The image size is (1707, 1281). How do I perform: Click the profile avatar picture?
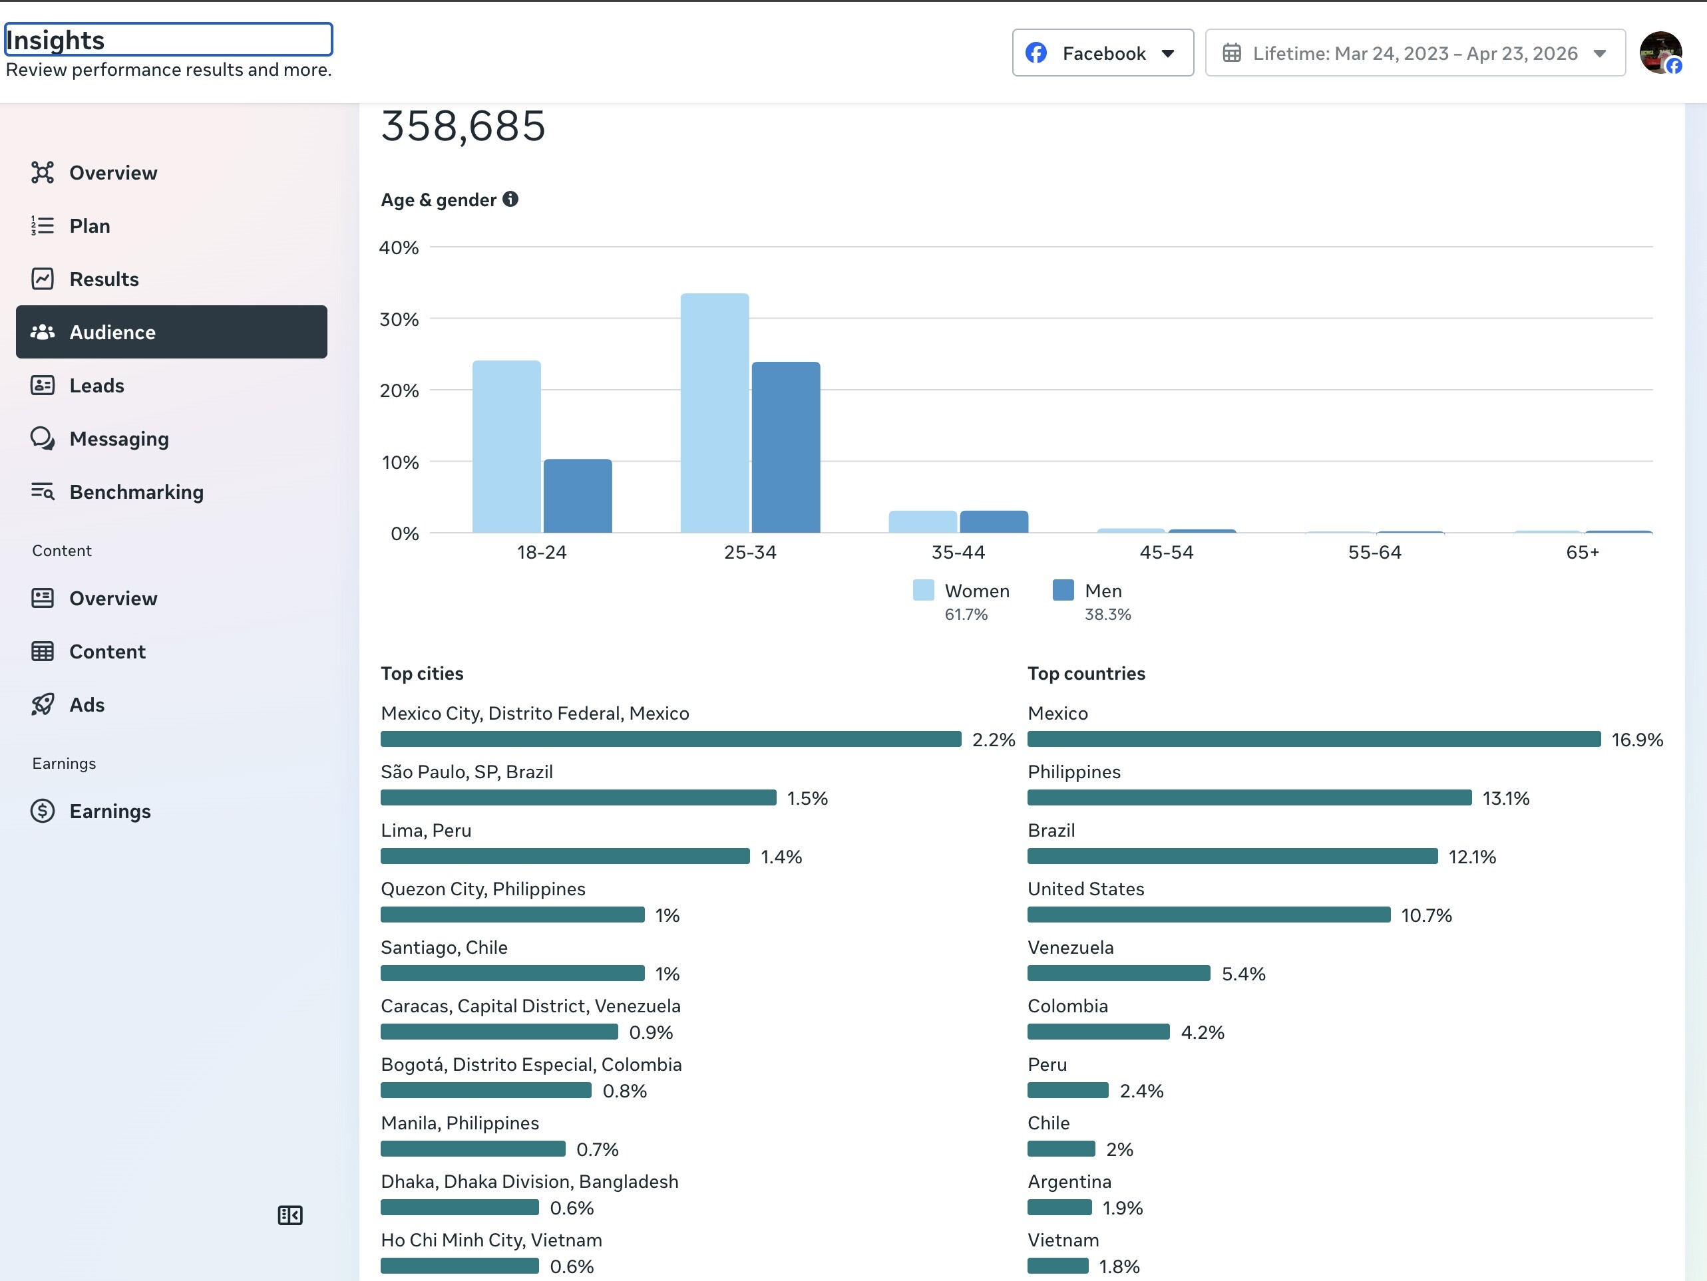coord(1660,53)
